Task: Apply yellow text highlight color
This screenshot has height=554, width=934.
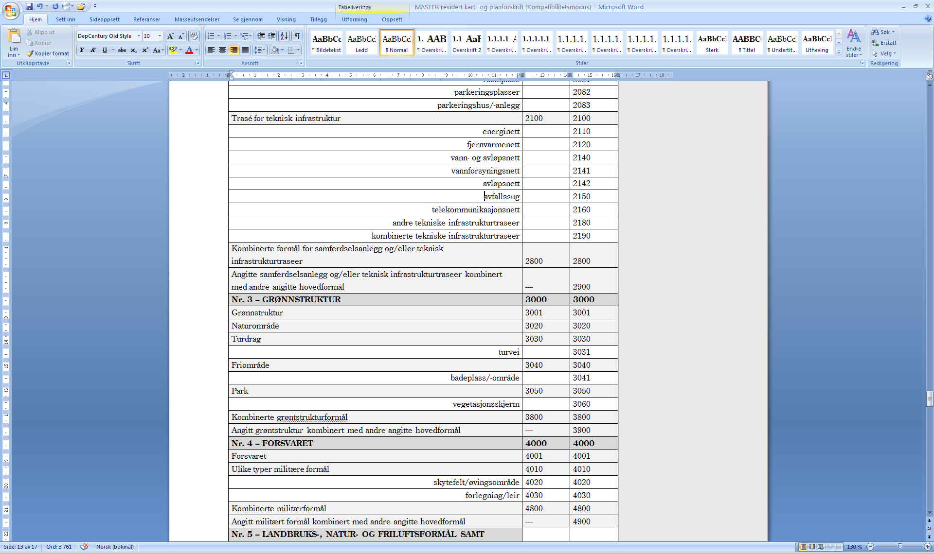Action: (x=172, y=50)
